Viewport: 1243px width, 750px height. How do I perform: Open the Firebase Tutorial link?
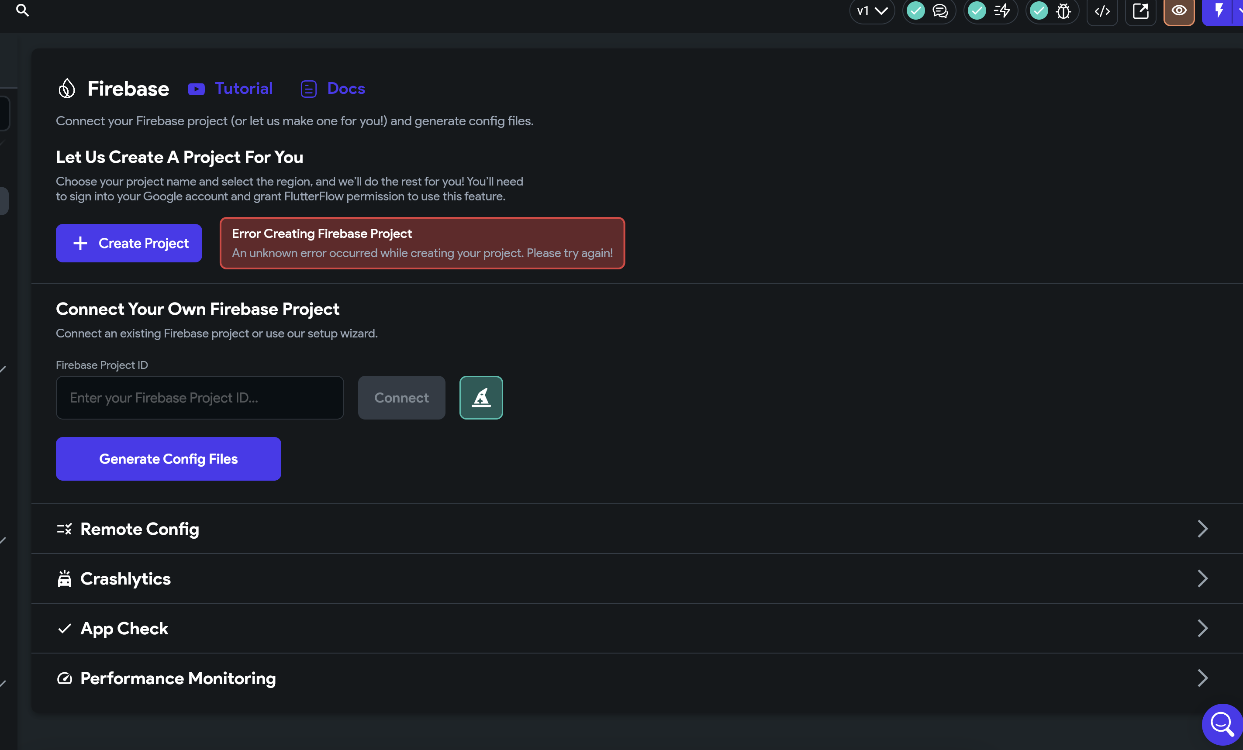pyautogui.click(x=231, y=89)
